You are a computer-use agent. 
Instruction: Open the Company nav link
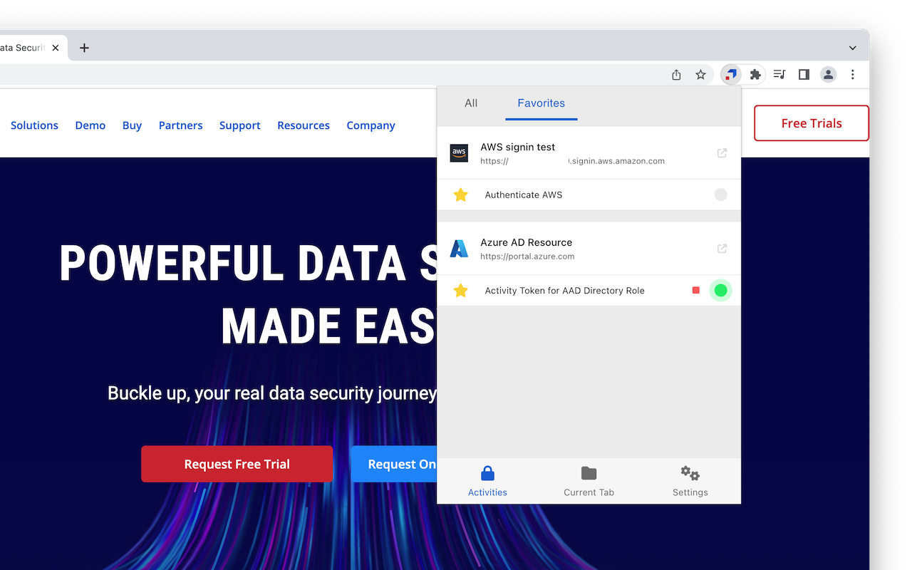click(370, 125)
